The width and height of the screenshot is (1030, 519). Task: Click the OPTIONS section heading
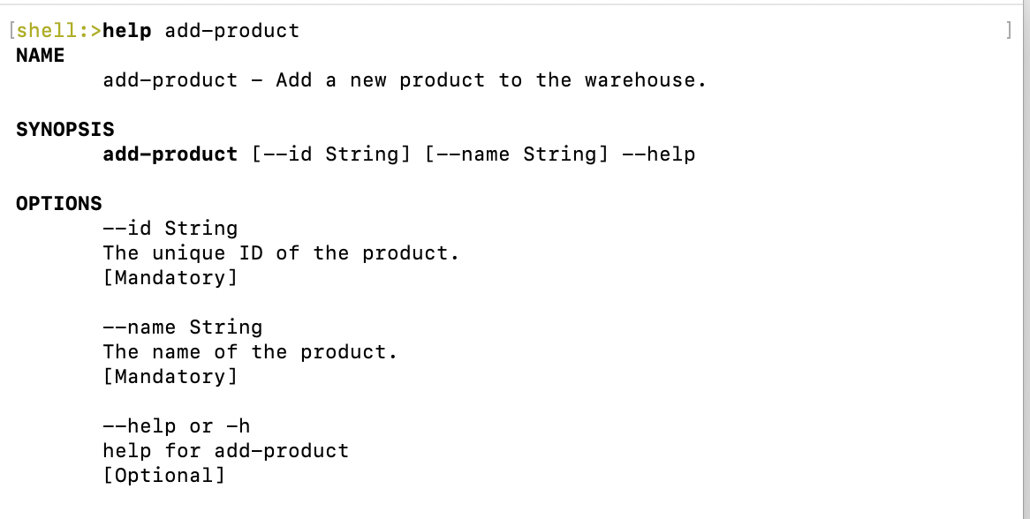tap(59, 204)
